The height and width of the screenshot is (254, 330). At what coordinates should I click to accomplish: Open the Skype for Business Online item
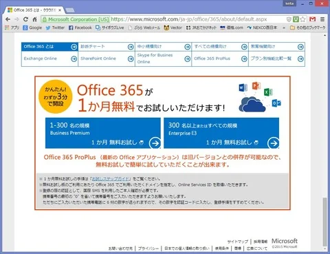(x=164, y=59)
